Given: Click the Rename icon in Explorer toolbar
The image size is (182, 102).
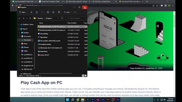Looking at the screenshot, I should (48, 12).
